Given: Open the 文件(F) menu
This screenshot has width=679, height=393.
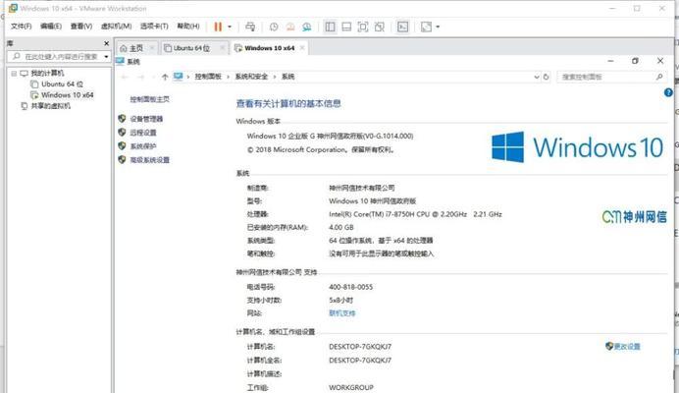Looking at the screenshot, I should tap(22, 27).
